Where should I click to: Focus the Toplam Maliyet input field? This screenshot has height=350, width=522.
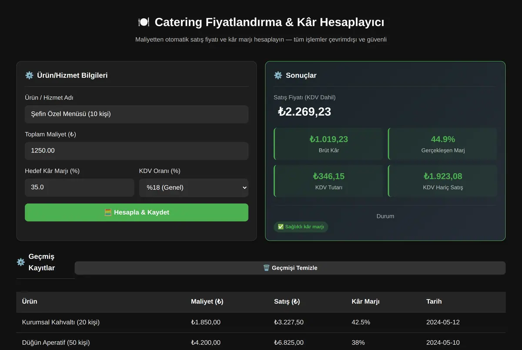coord(137,151)
